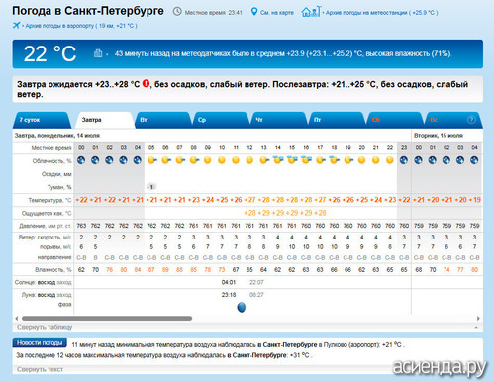Click the sun icon at hour 12
494x382 pixels.
(x=249, y=160)
